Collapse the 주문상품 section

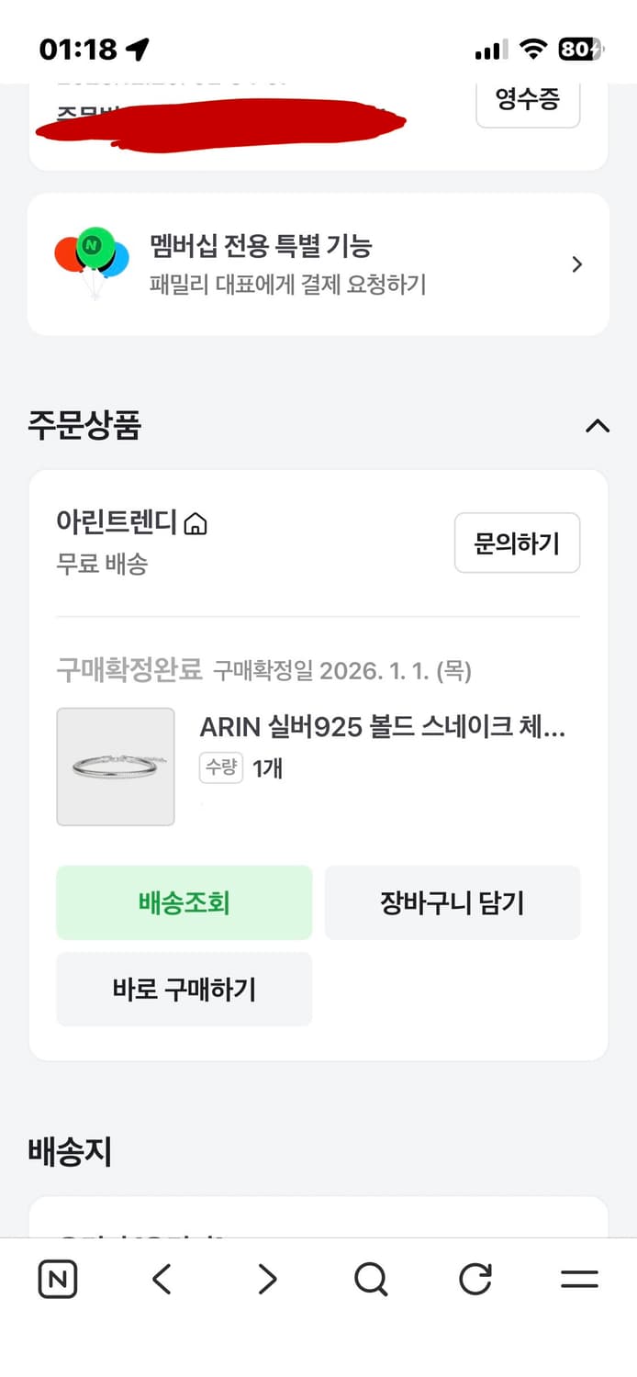point(598,425)
